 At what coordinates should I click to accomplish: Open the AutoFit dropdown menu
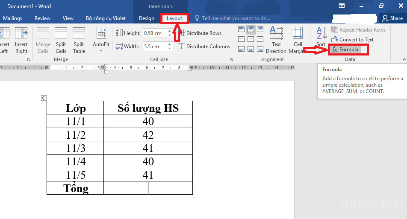101,40
